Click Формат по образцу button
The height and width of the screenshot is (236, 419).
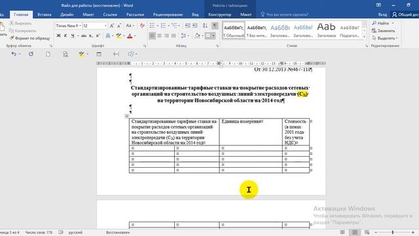coord(29,38)
